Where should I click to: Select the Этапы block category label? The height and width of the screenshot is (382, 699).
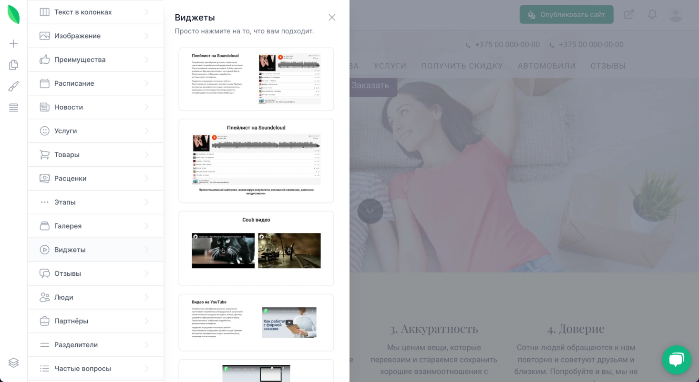(x=65, y=202)
